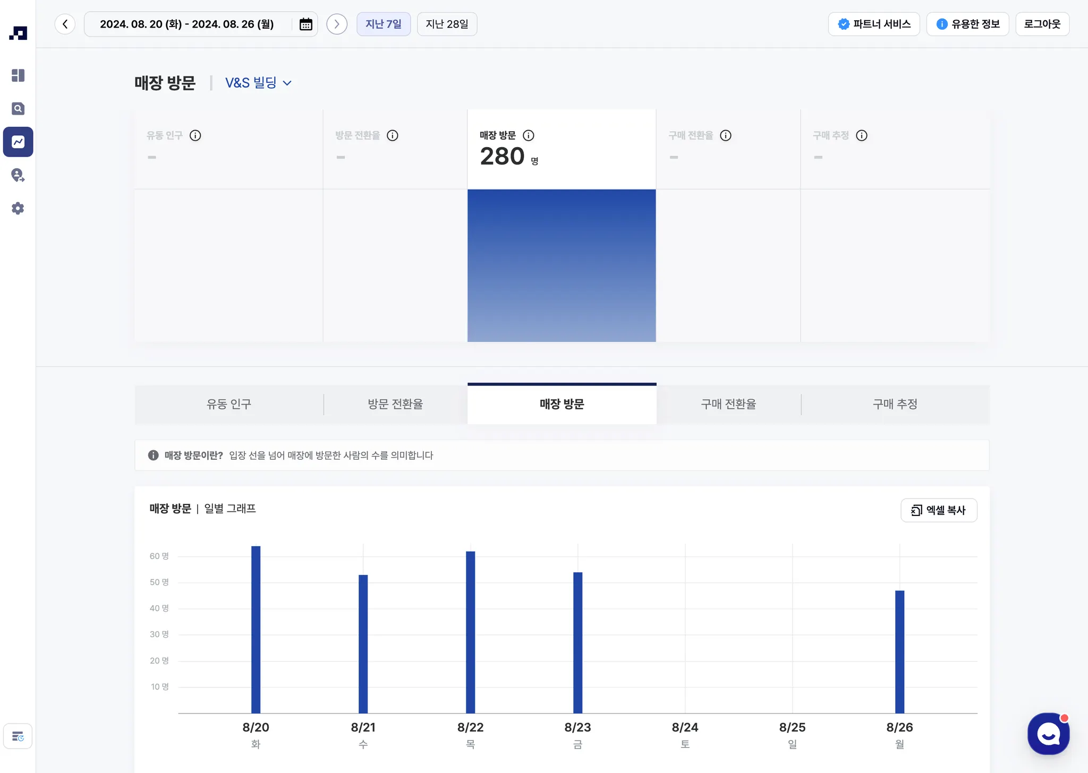Click the 8/20 bar in daily graph
Screen dimensions: 1088x773
[256, 629]
